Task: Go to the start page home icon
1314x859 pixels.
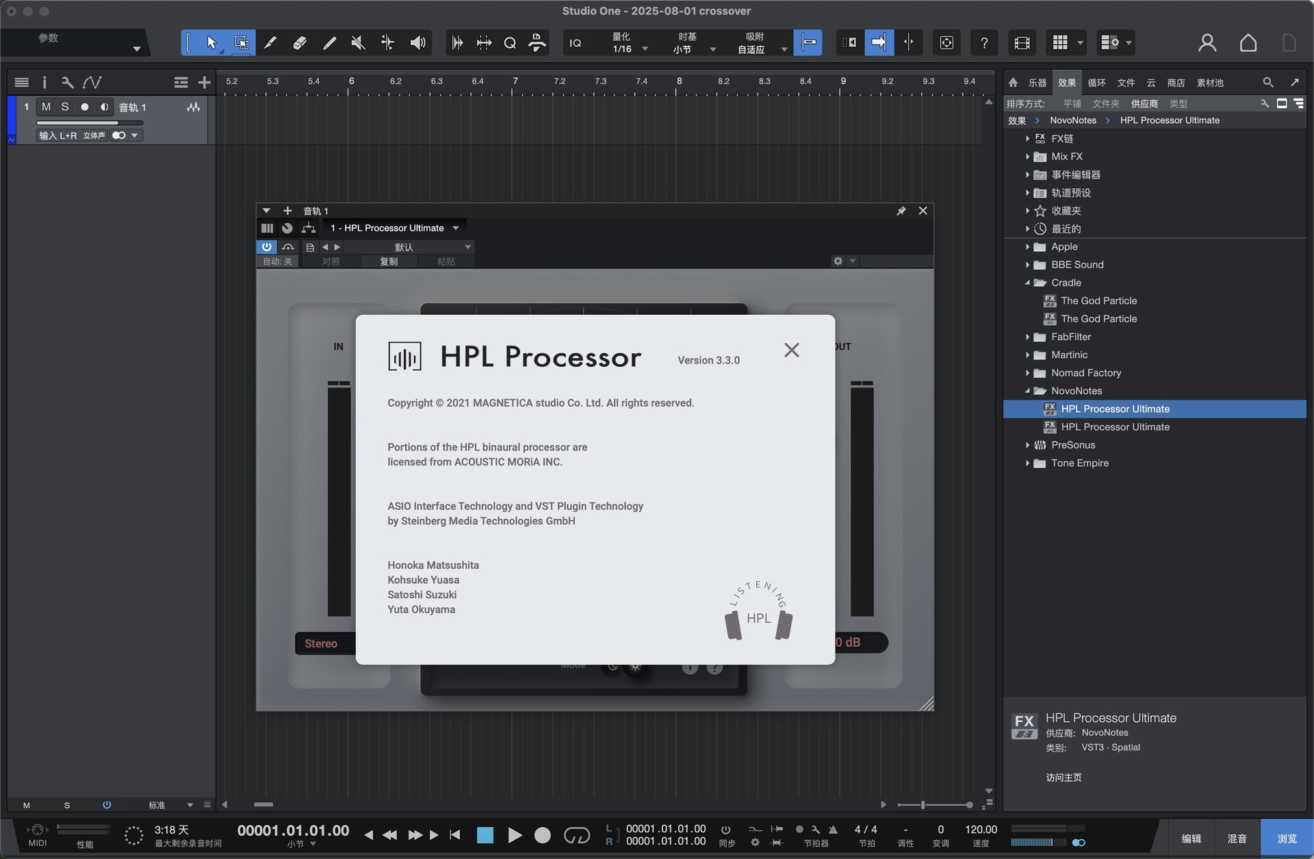Action: click(x=1248, y=42)
